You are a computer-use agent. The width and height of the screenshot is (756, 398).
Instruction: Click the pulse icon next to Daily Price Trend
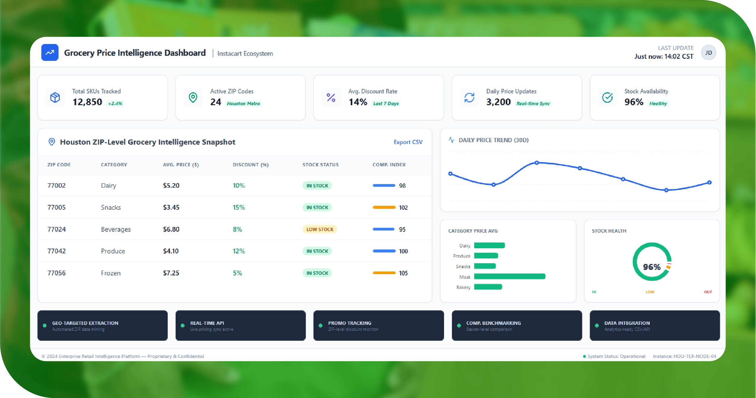[451, 140]
